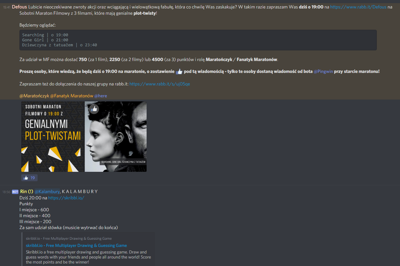Click the 15:41 message timestamp
This screenshot has width=400, height=266.
click(x=7, y=7)
